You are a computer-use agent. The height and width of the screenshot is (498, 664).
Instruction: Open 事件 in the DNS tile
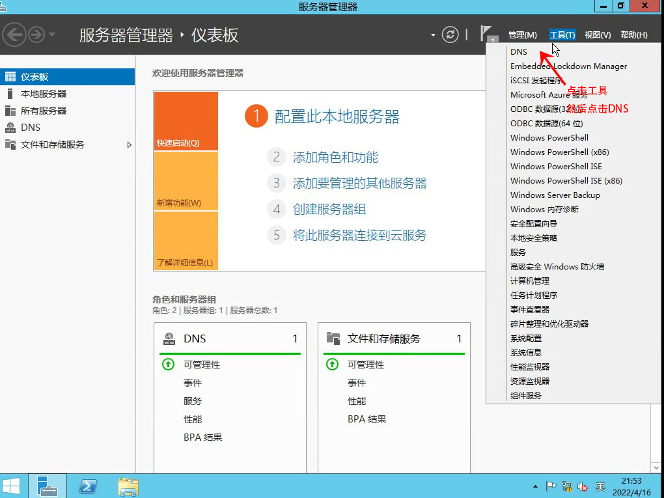click(x=193, y=383)
